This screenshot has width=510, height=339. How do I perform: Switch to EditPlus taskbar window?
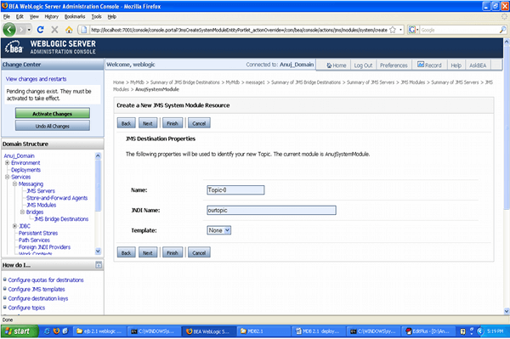point(428,331)
